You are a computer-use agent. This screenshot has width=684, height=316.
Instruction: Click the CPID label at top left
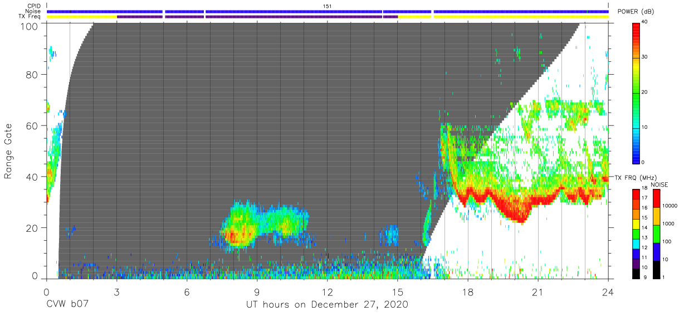coord(34,6)
